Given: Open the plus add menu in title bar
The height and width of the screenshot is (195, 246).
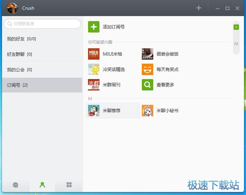Looking at the screenshot, I should [x=199, y=8].
